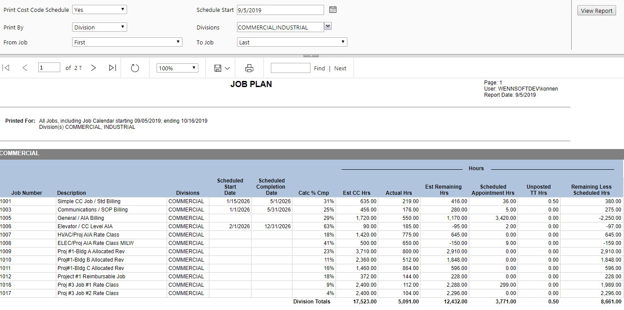Go to the previous report page

(x=25, y=68)
